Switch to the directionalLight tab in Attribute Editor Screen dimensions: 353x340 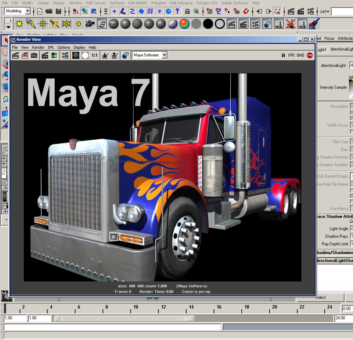(x=341, y=49)
